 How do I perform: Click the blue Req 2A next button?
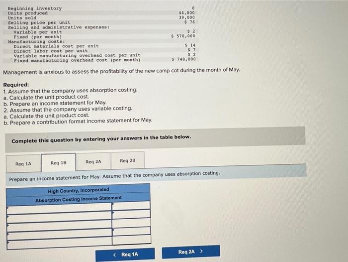pyautogui.click(x=191, y=252)
